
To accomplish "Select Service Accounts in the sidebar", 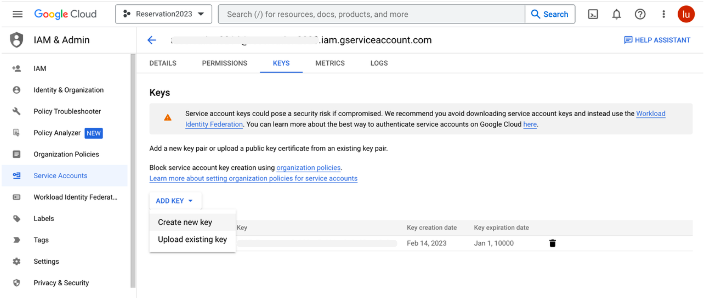I will point(60,175).
